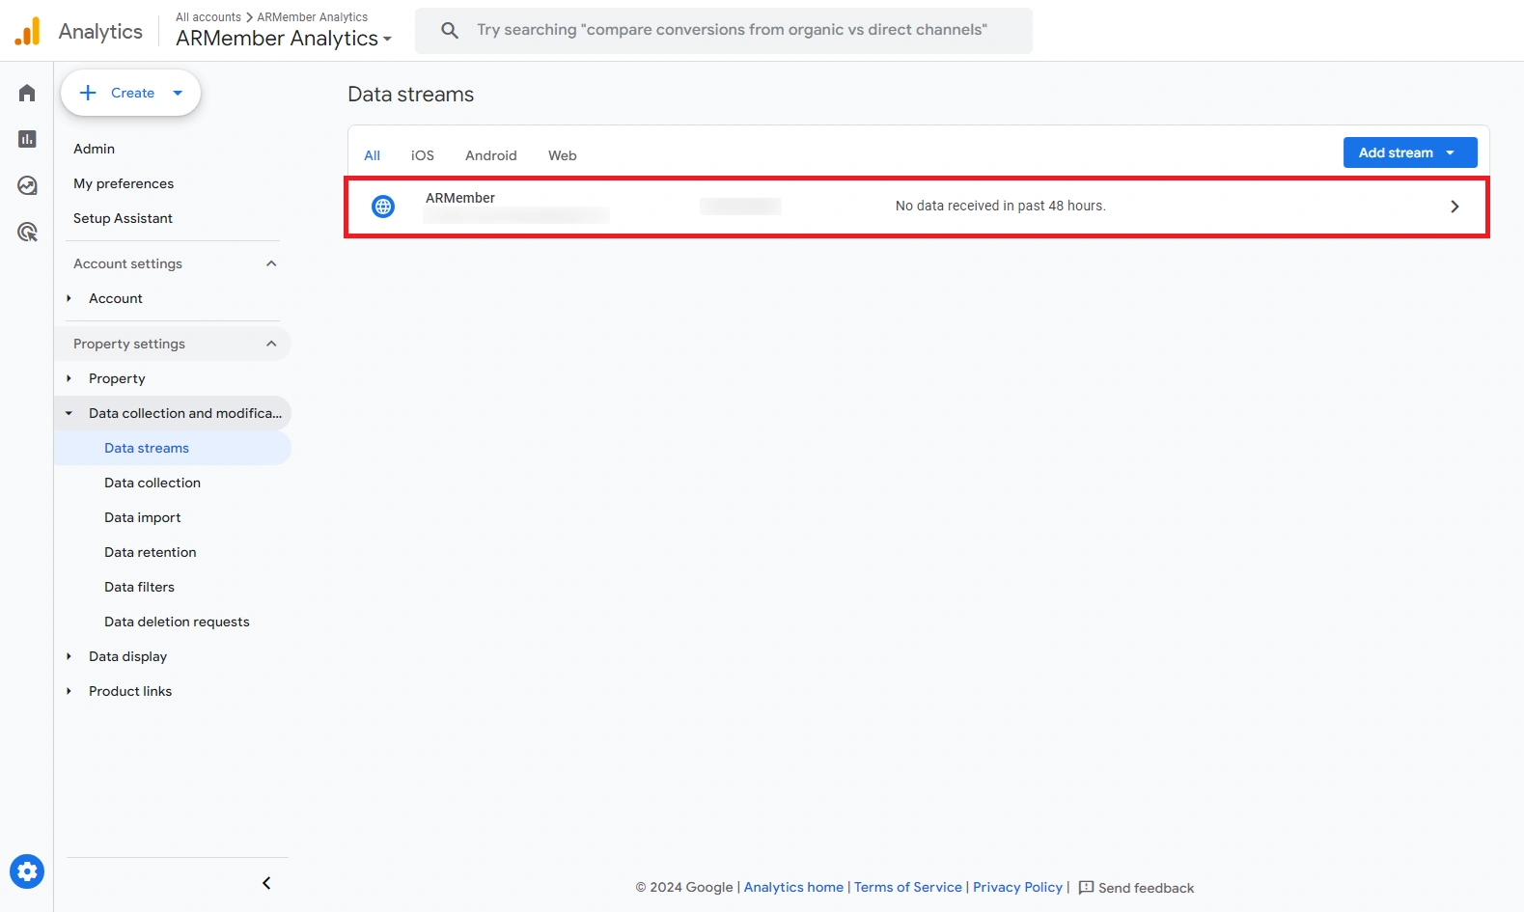Click the Data streams page heading
1524x912 pixels.
click(410, 95)
